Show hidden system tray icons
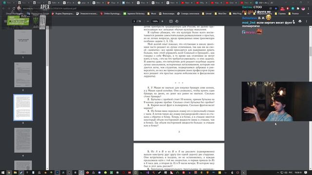 [x=278, y=173]
